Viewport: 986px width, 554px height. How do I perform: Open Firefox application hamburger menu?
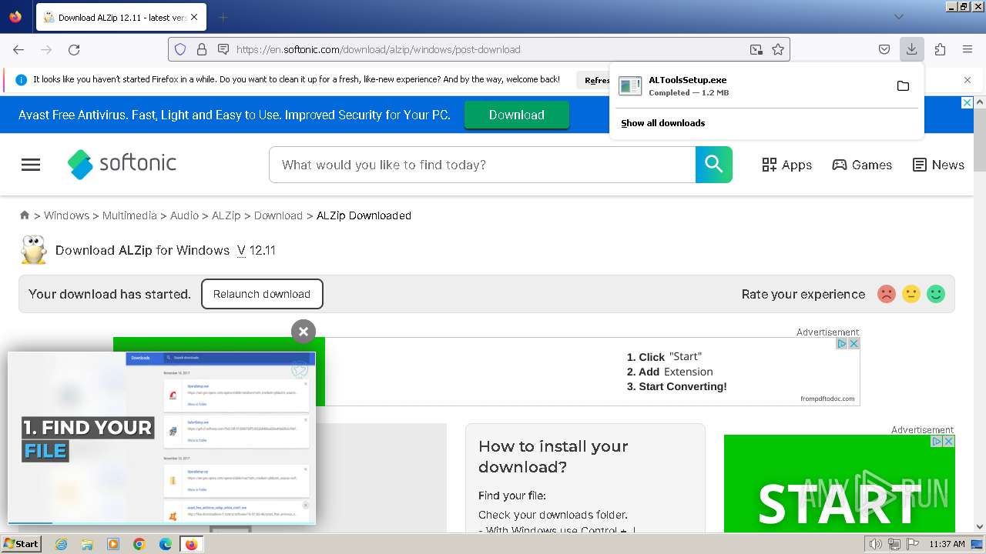[968, 49]
